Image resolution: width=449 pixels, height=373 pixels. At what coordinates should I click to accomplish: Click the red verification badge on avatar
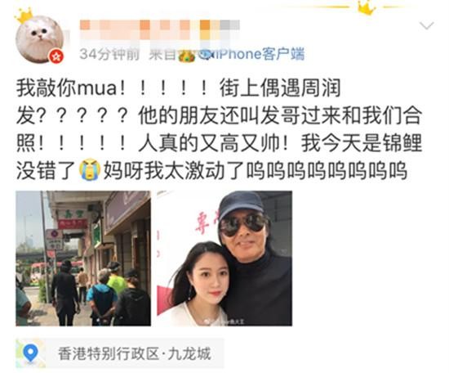(x=56, y=56)
